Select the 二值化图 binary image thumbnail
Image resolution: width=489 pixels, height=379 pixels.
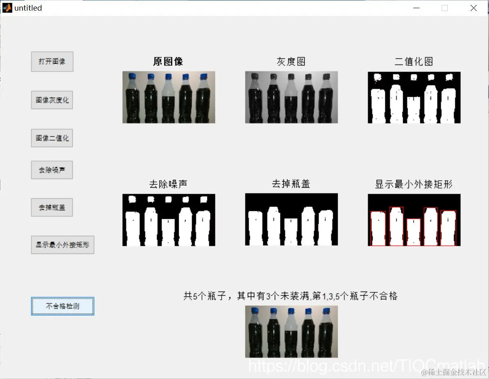413,97
